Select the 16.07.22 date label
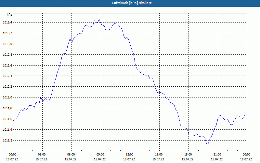This screenshot has height=163, width=260. pyautogui.click(x=246, y=159)
